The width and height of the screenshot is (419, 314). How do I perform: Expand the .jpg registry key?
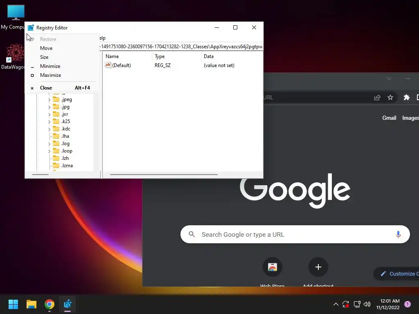tap(49, 107)
